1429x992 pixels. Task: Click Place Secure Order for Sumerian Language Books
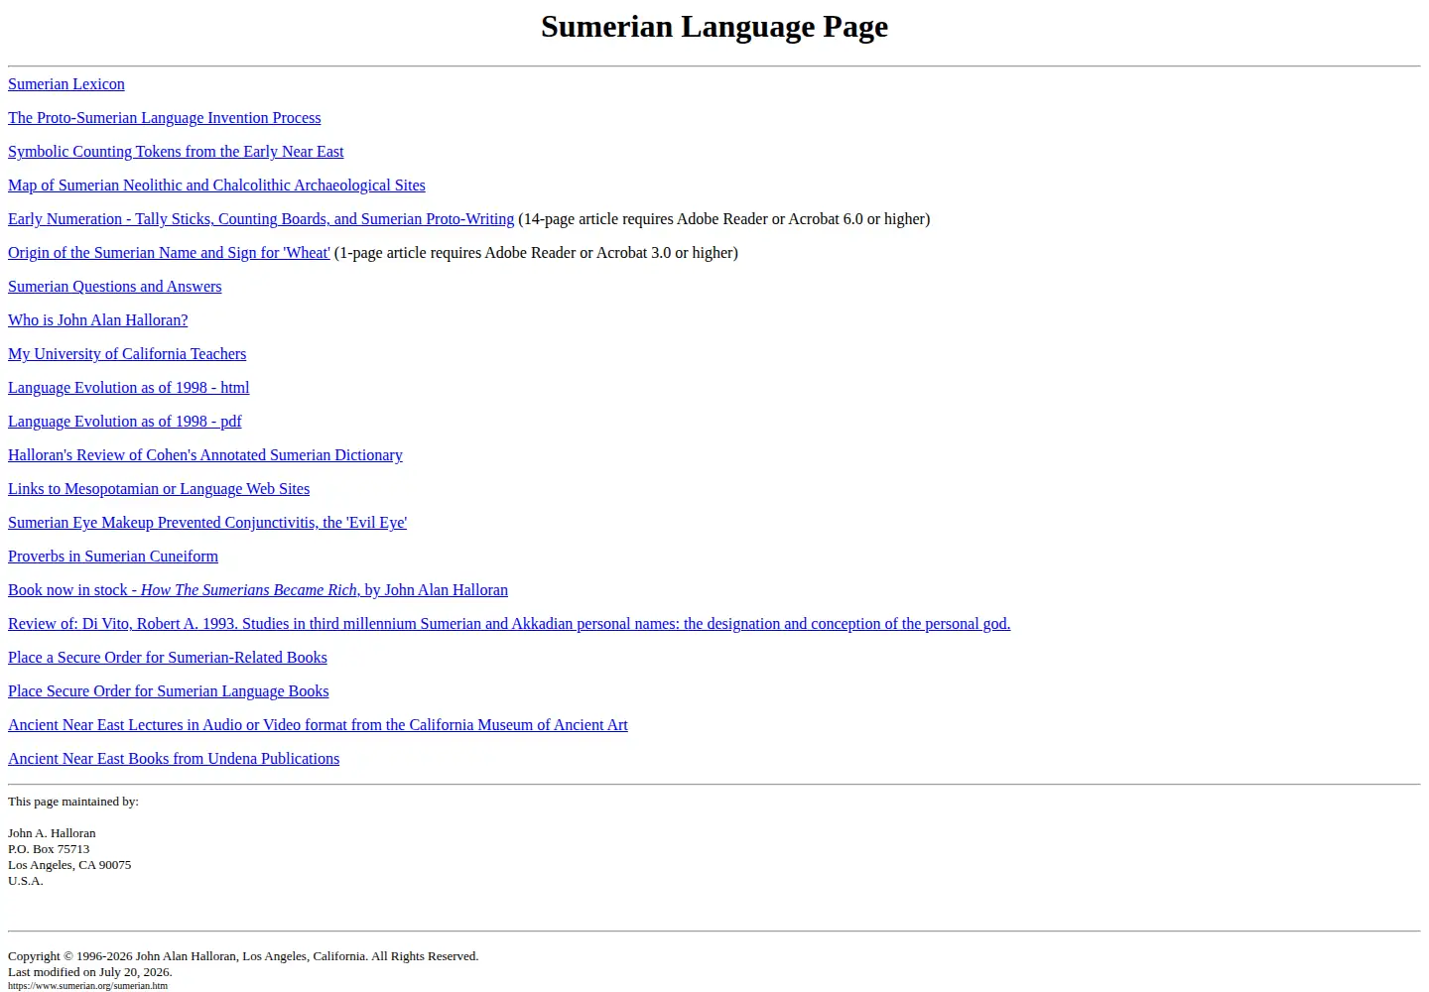click(x=169, y=691)
